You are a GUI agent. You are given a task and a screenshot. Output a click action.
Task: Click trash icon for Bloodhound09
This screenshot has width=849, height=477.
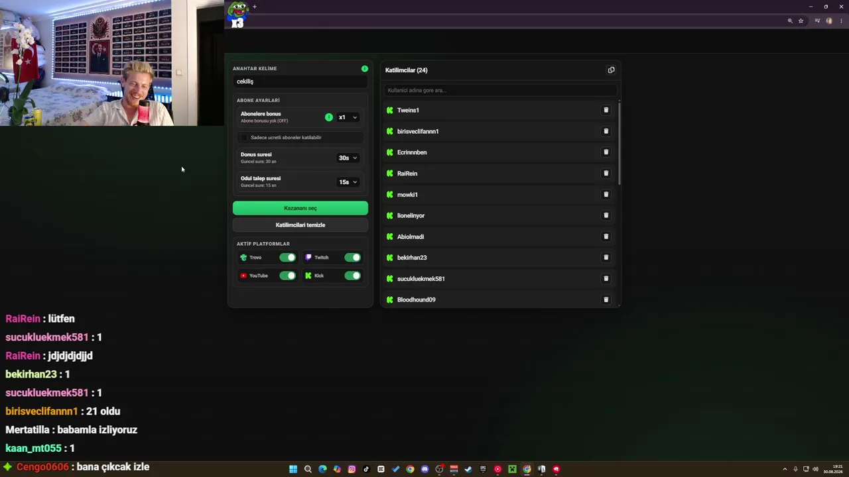pyautogui.click(x=606, y=299)
